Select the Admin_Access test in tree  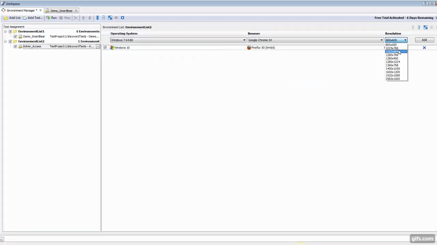click(x=32, y=46)
